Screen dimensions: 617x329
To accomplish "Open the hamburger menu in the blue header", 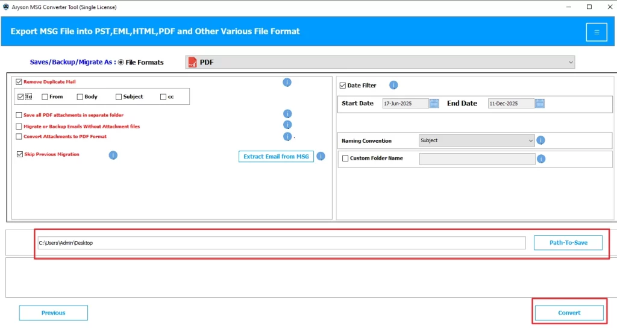I will (597, 33).
